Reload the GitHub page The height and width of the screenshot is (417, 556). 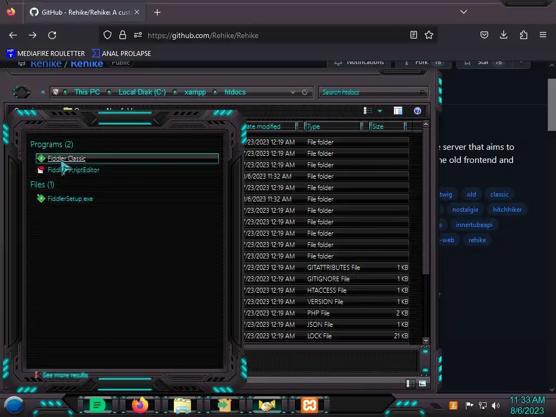point(52,35)
